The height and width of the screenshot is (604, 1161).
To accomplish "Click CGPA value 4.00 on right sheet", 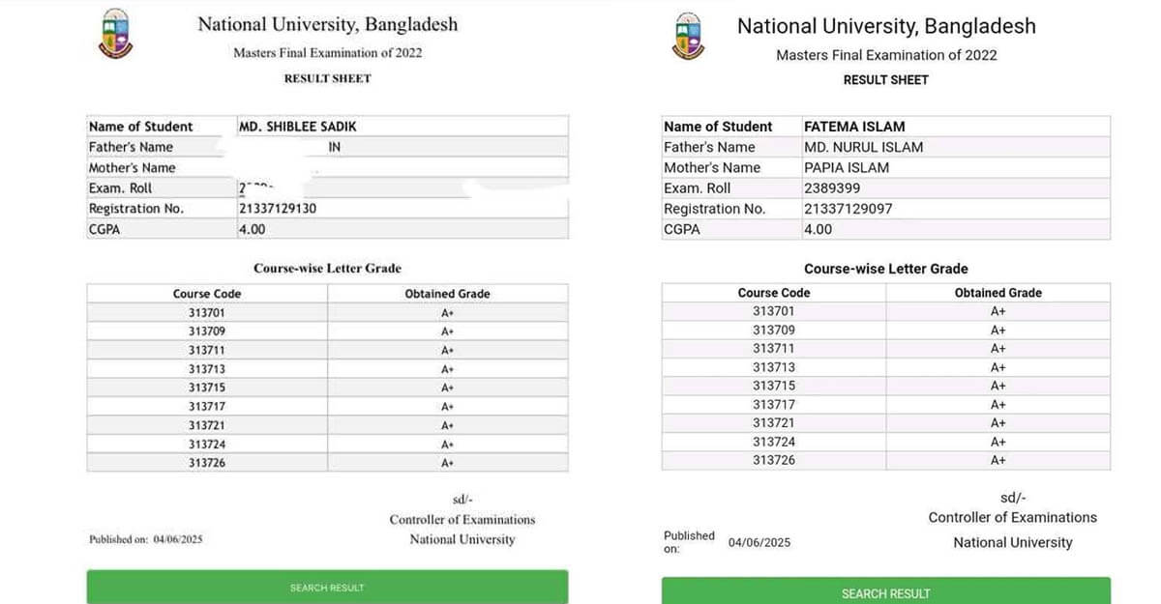I will pos(818,229).
